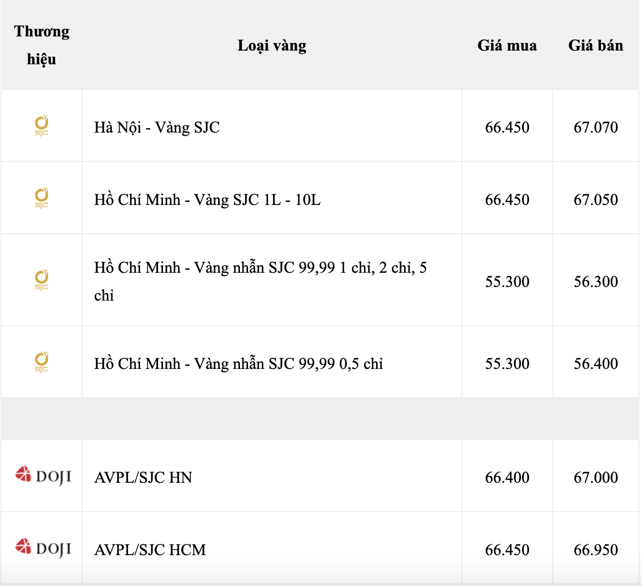642x586 pixels.
Task: Click sell price 56.400
Action: [x=595, y=364]
